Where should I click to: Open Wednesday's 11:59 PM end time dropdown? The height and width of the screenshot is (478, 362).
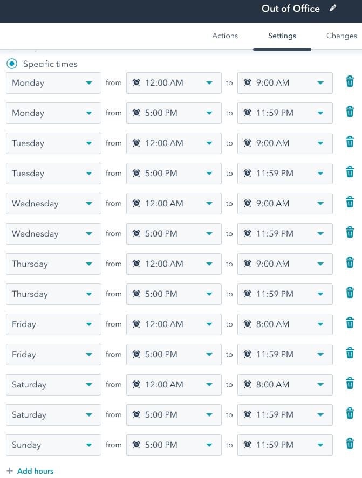(285, 233)
